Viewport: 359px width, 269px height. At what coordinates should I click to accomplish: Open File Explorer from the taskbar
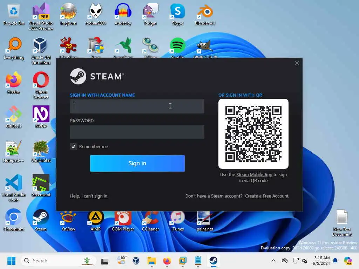pyautogui.click(x=151, y=261)
